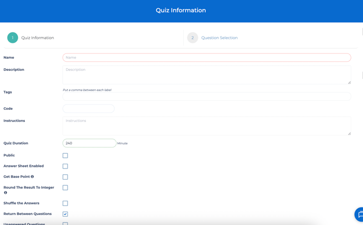
Task: Click the Code input box
Action: (89, 109)
